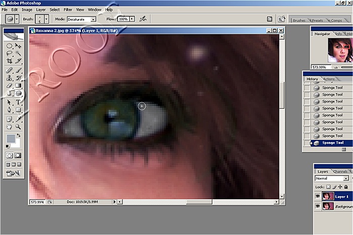Open the tool preset picker dropdown

17,19
